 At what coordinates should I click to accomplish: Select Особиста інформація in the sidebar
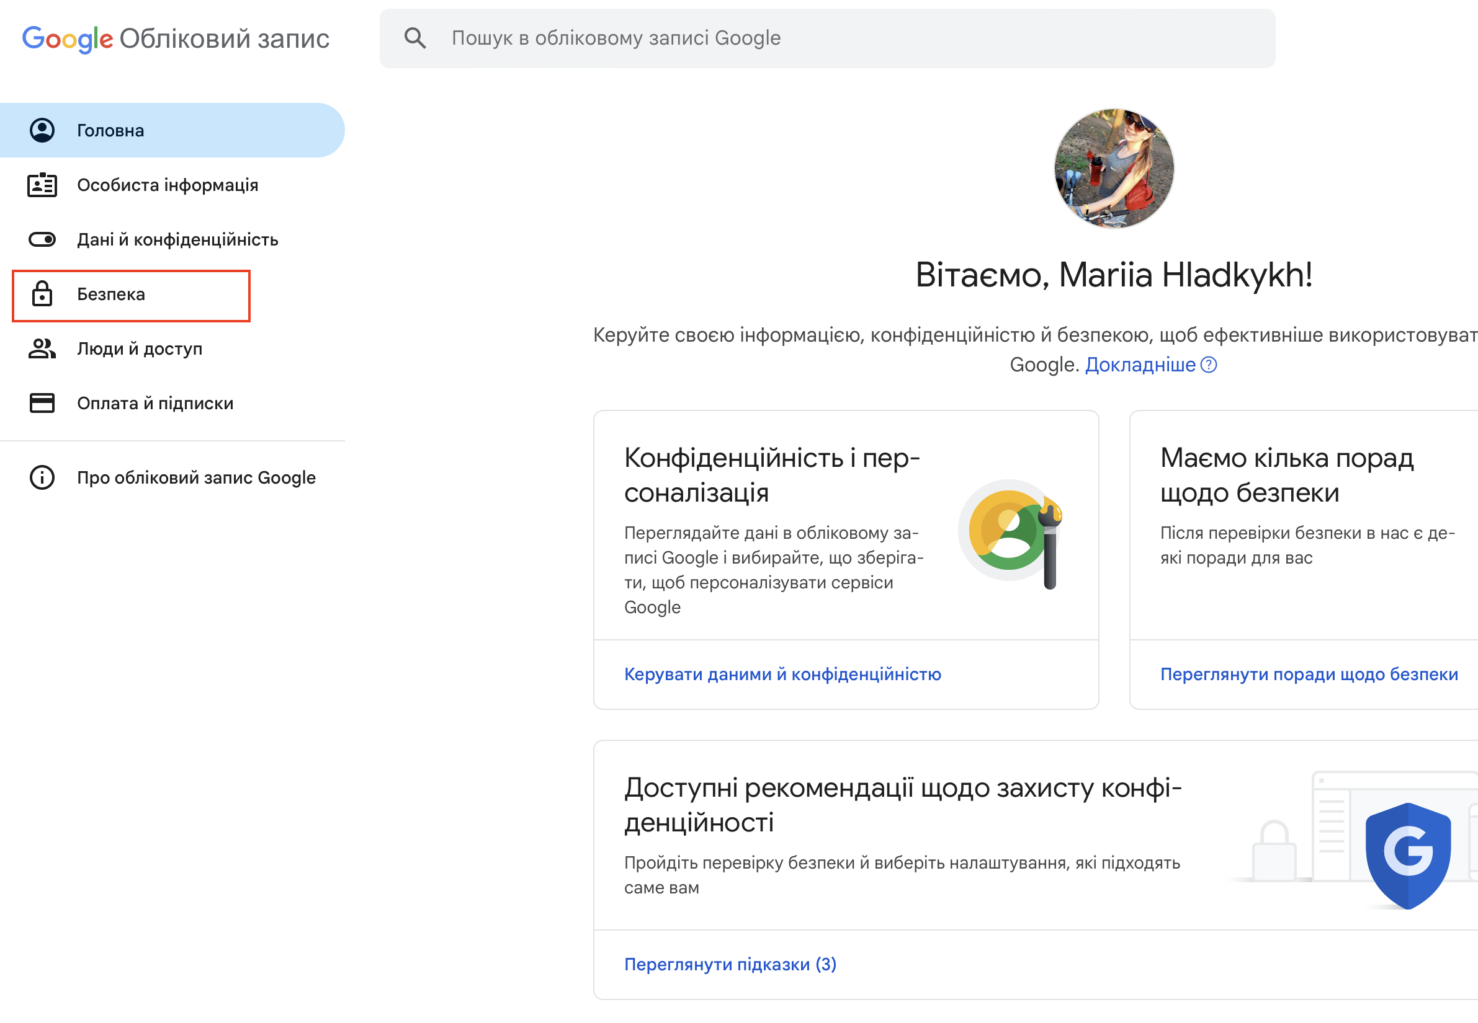click(x=168, y=185)
